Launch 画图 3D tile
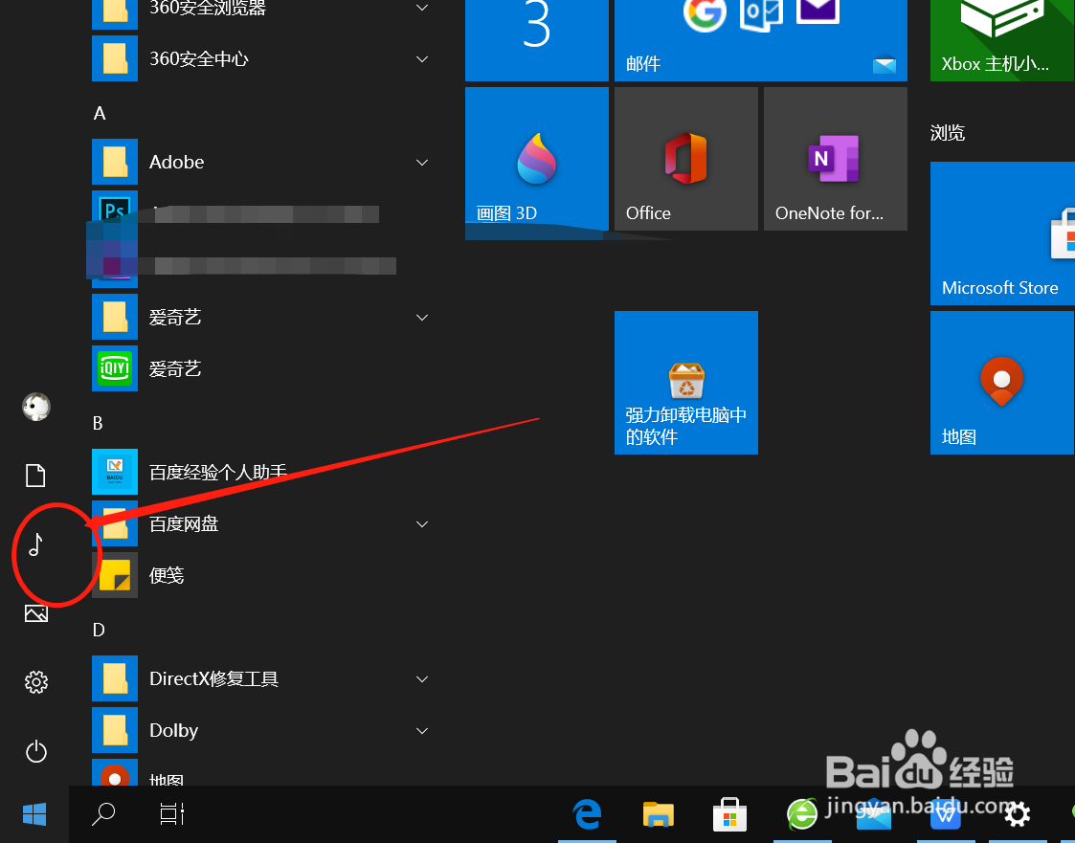 tap(536, 159)
